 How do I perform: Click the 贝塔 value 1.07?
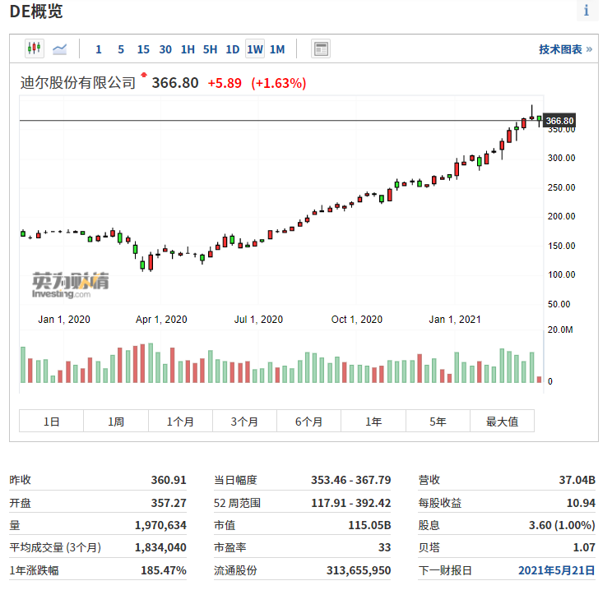(x=584, y=547)
